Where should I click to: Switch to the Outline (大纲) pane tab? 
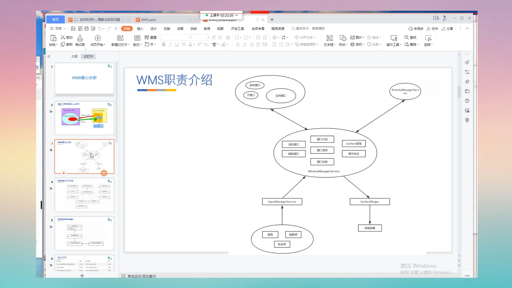pos(74,57)
